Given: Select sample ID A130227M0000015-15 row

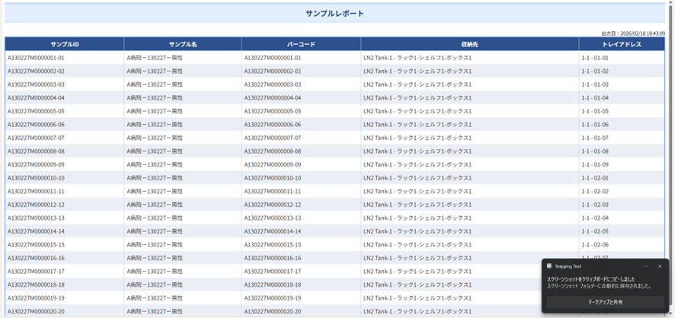Looking at the screenshot, I should [36, 245].
